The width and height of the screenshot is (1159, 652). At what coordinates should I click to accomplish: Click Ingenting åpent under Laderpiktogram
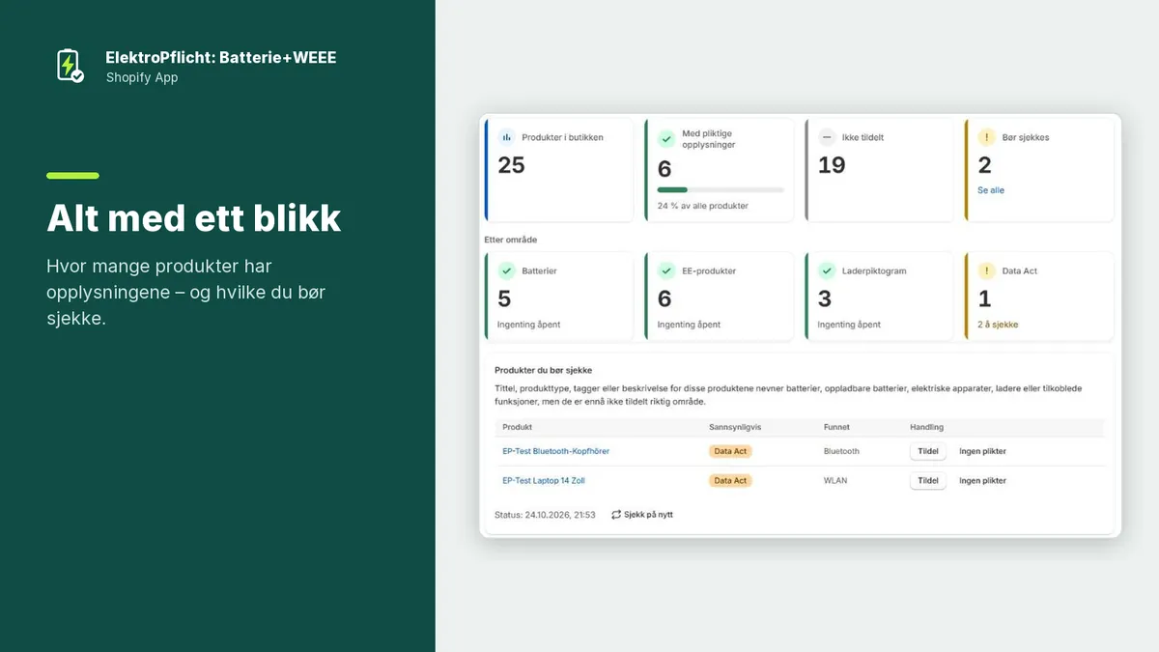click(x=849, y=325)
